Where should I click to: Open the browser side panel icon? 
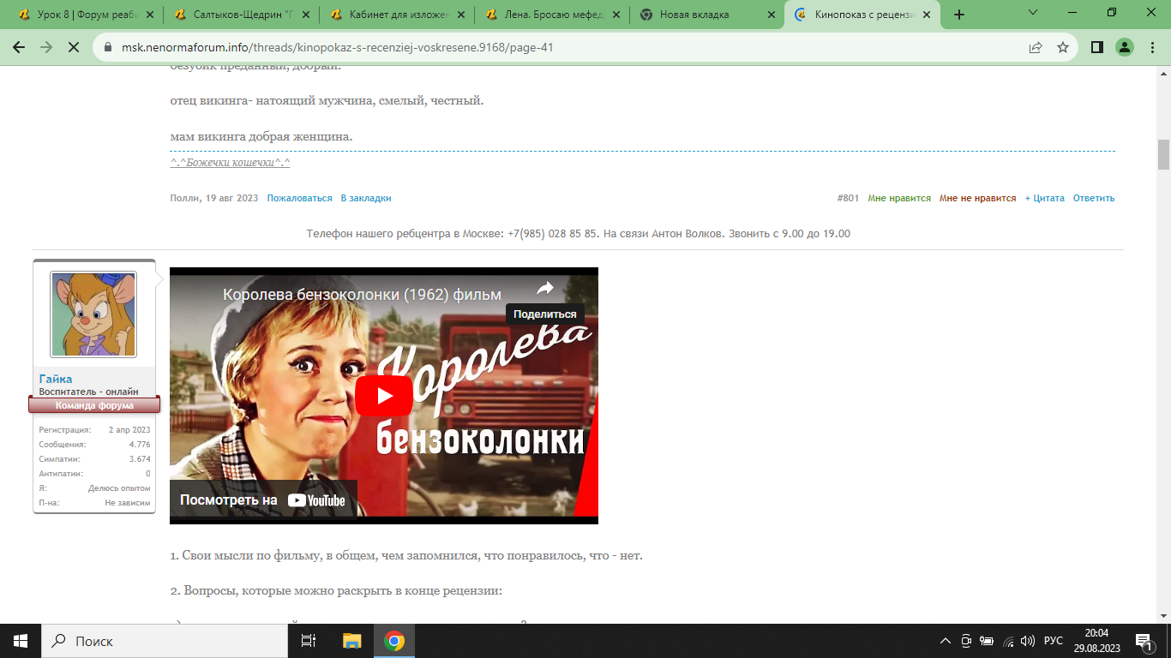tap(1096, 48)
